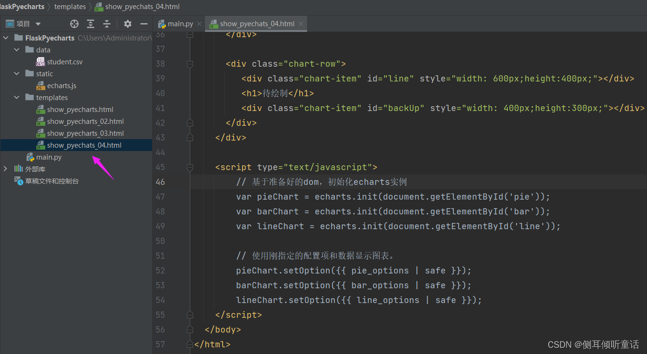Click the data folder icon
The height and width of the screenshot is (354, 647).
coord(29,50)
